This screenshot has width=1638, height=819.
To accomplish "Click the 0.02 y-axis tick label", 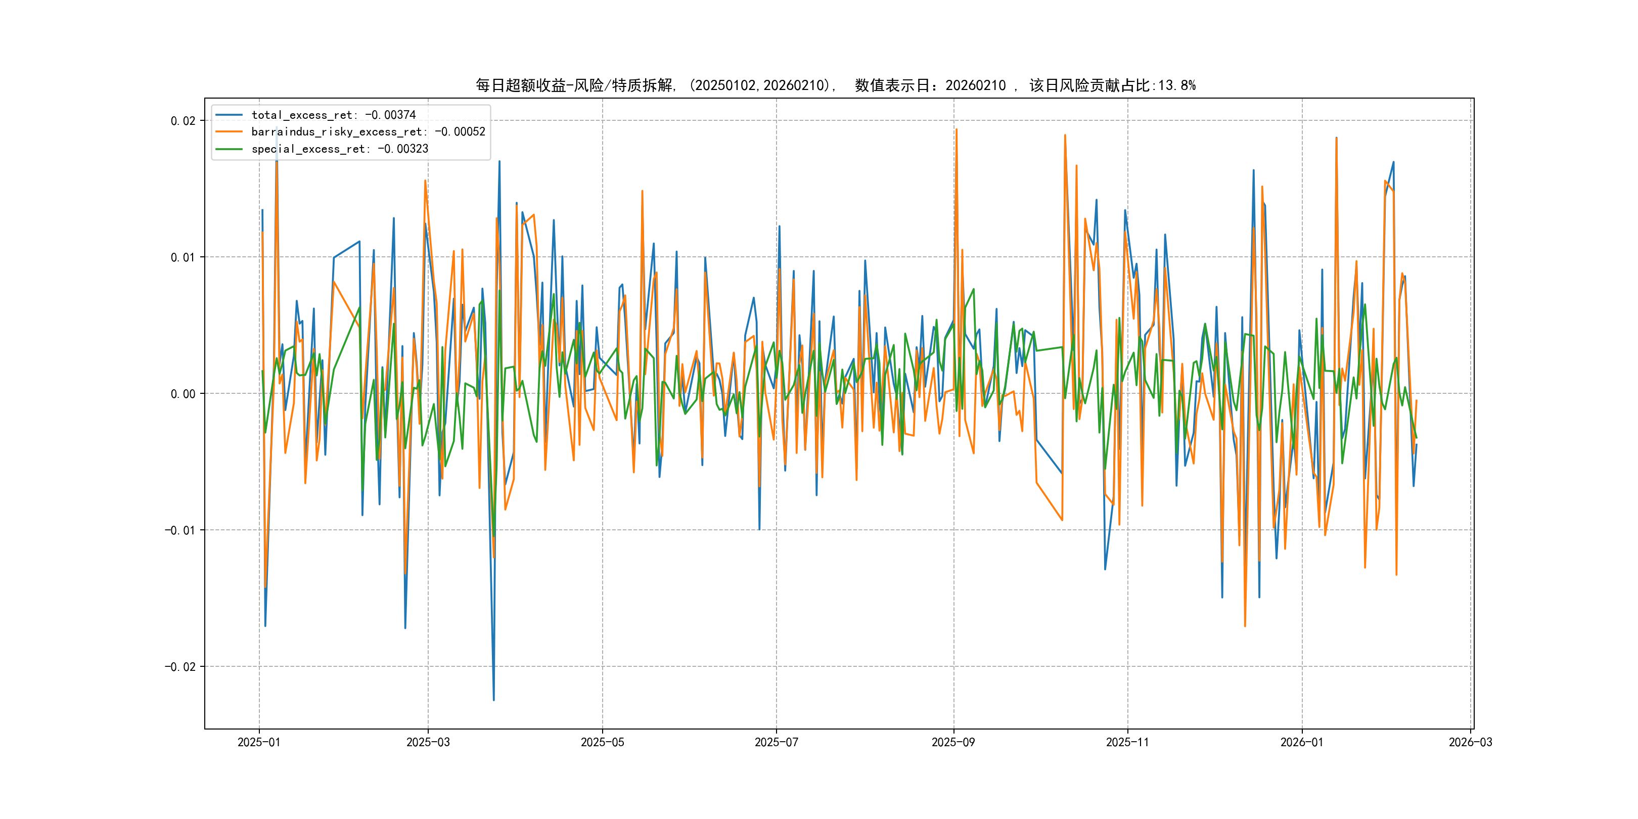I will pyautogui.click(x=183, y=121).
